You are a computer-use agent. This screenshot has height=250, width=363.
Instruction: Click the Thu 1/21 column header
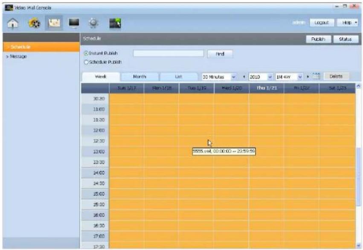[267, 88]
